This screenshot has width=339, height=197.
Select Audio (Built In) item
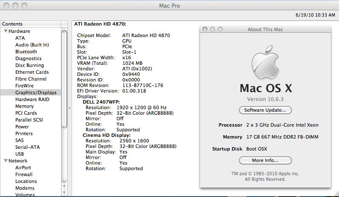pyautogui.click(x=32, y=45)
